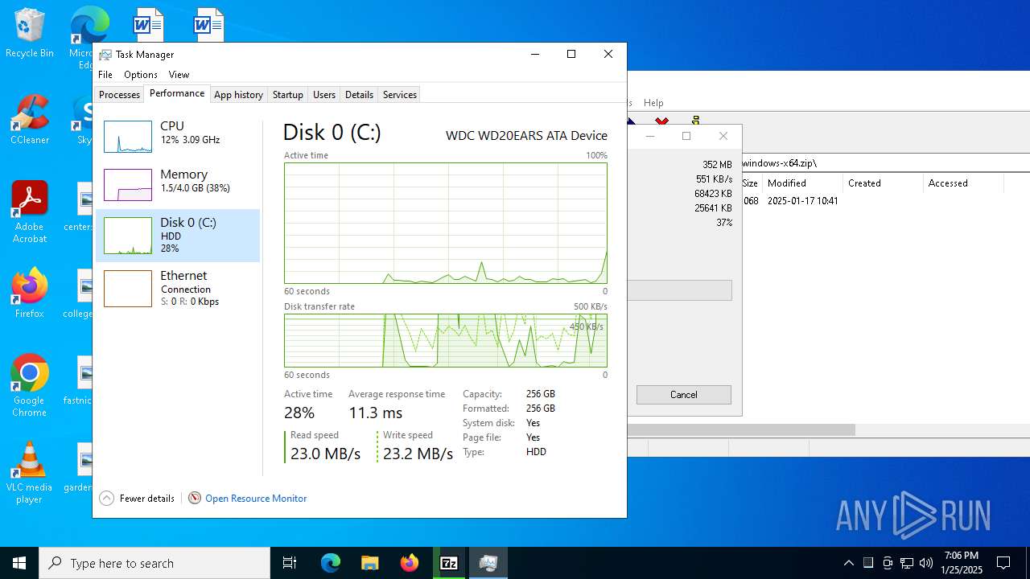The width and height of the screenshot is (1030, 579).
Task: Launch Firefox from desktop icon
Action: click(x=29, y=294)
